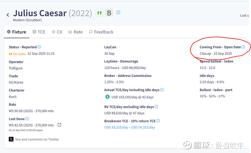The width and height of the screenshot is (251, 153).
Task: Click the 120 hours - USD 88,000/day value
Action: point(125,68)
